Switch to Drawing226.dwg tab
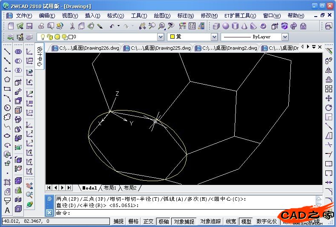The height and width of the screenshot is (227, 336). (85, 48)
